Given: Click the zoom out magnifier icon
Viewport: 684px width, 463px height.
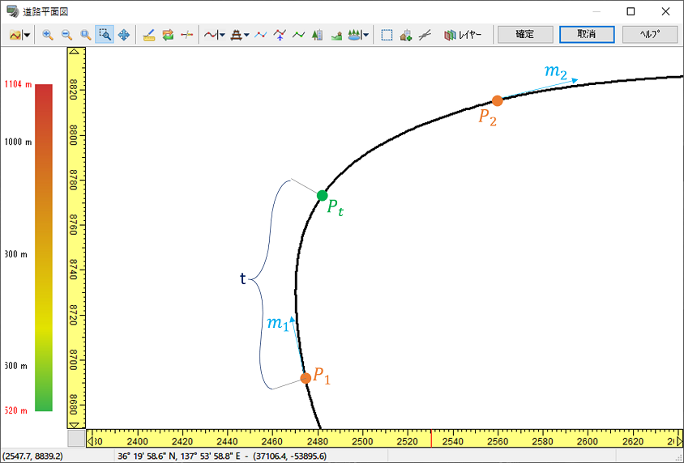Looking at the screenshot, I should pos(66,35).
